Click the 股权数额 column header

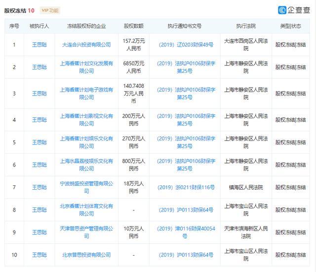tap(134, 26)
